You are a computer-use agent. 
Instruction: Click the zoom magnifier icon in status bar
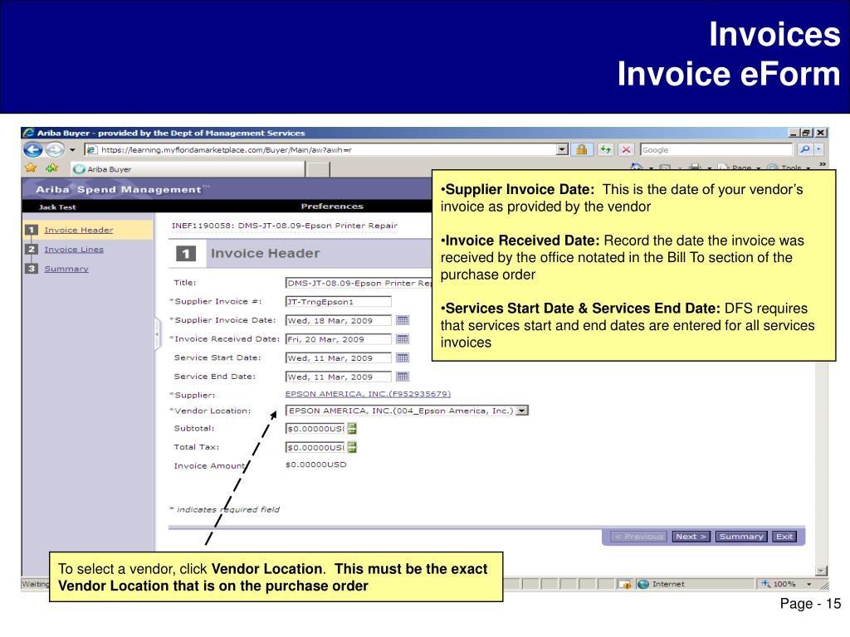coord(765,583)
